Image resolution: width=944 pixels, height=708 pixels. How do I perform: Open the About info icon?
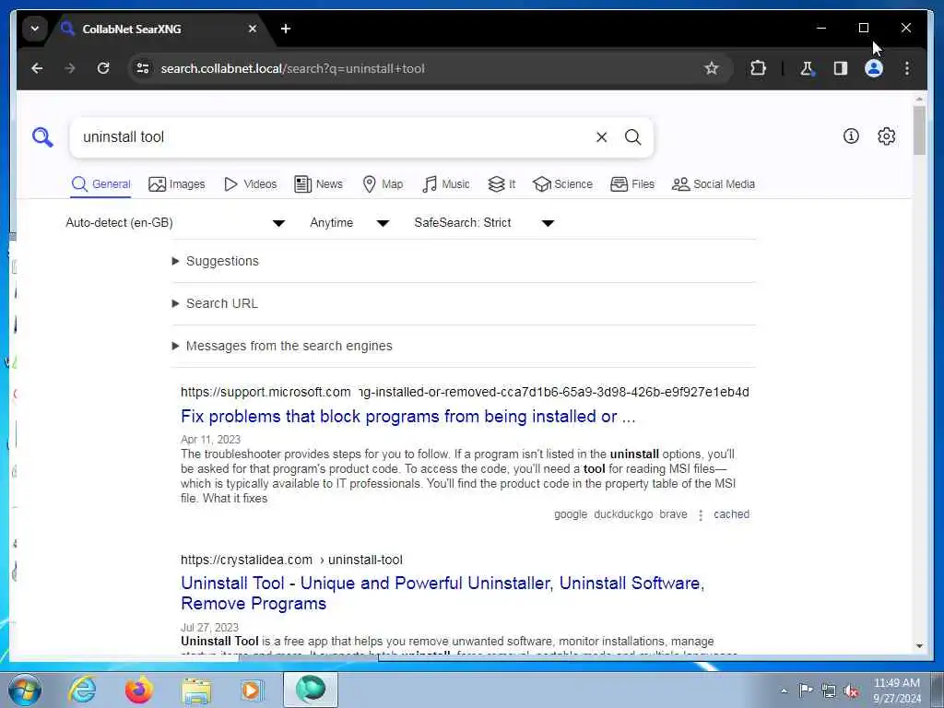pyautogui.click(x=851, y=136)
